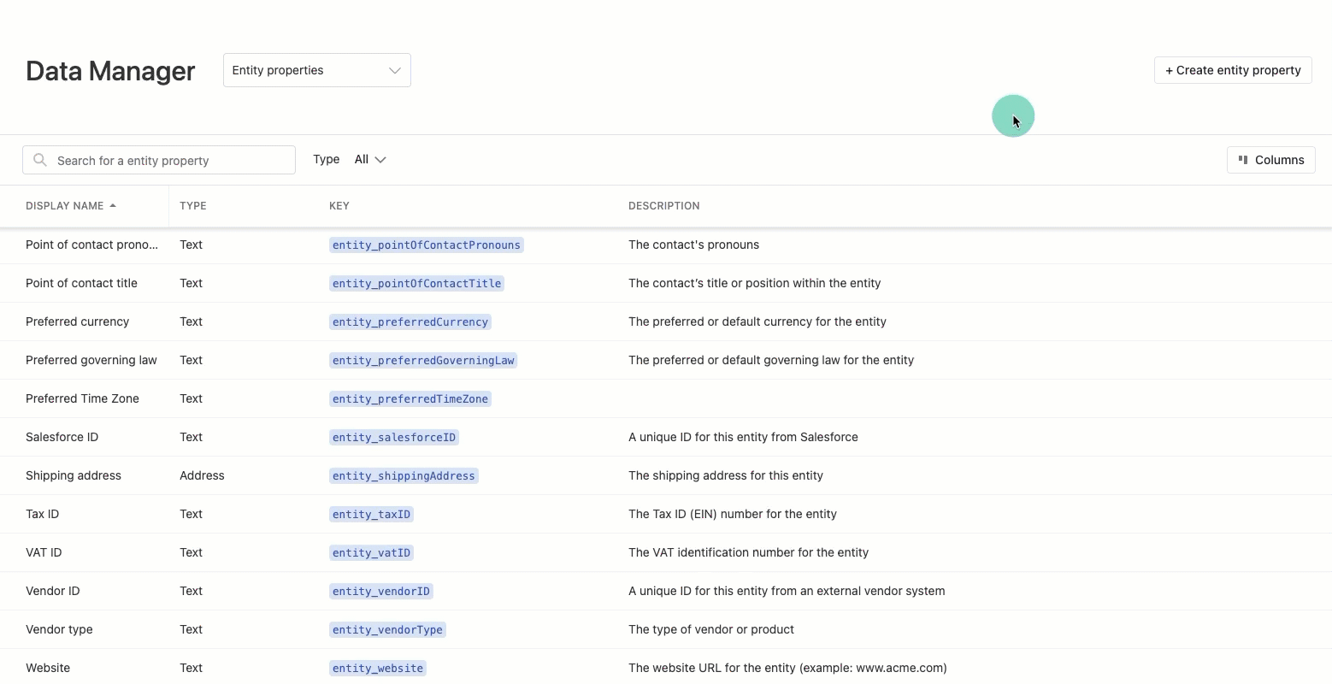Click key entity_preferredCurrency
1332x684 pixels.
point(410,322)
